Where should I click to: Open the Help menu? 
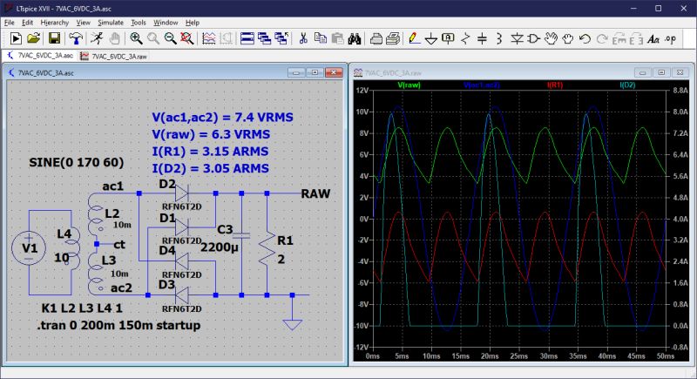coord(193,22)
